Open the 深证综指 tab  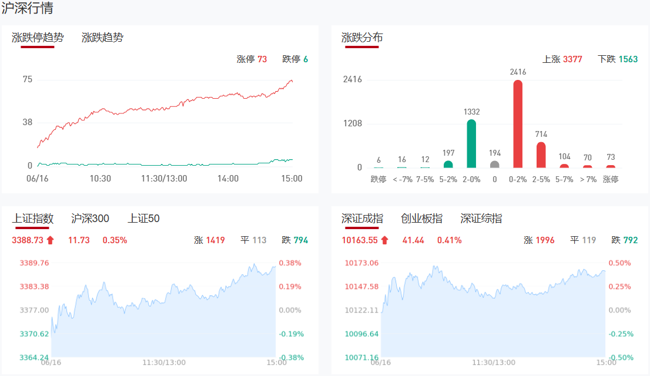pos(481,219)
